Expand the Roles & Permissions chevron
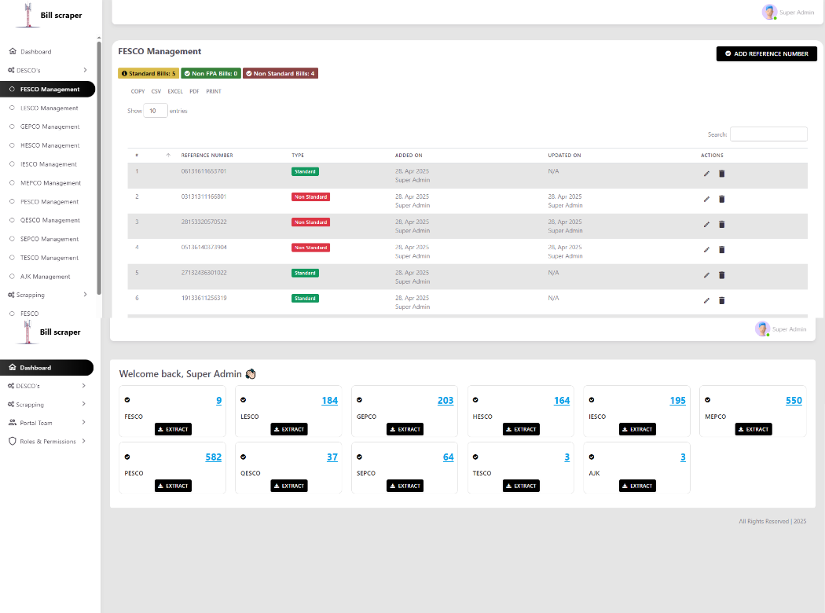 coord(84,441)
